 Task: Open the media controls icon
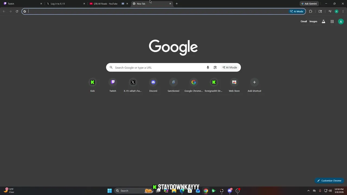coord(330,11)
